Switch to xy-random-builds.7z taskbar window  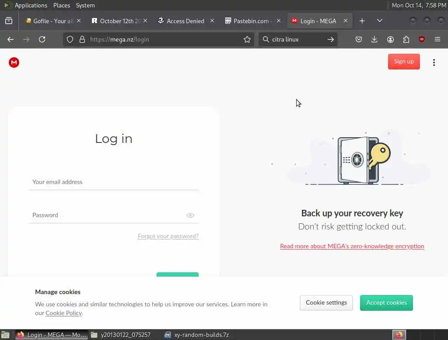click(197, 335)
